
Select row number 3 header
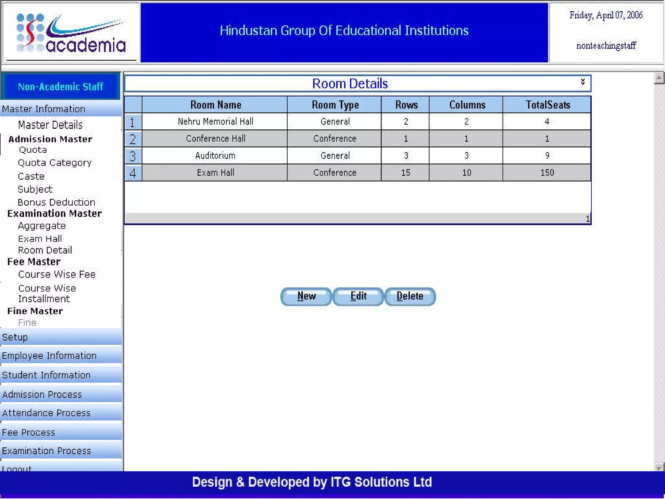pyautogui.click(x=133, y=156)
